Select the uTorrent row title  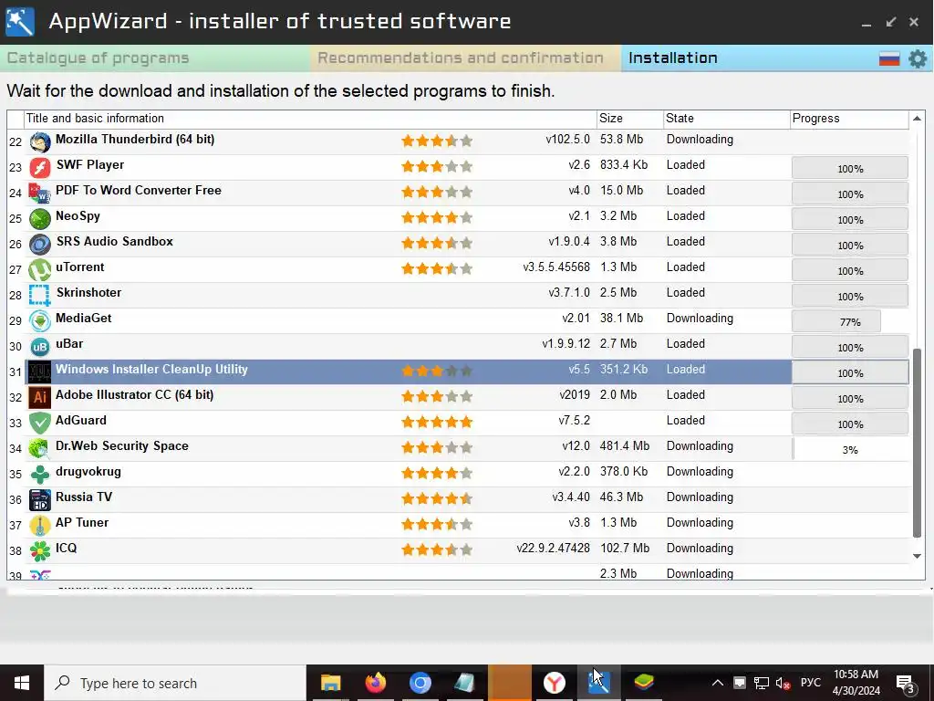pyautogui.click(x=80, y=267)
